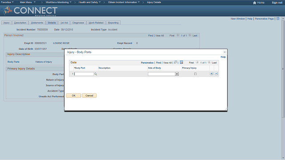Click Personalize link in Data grid

(147, 63)
